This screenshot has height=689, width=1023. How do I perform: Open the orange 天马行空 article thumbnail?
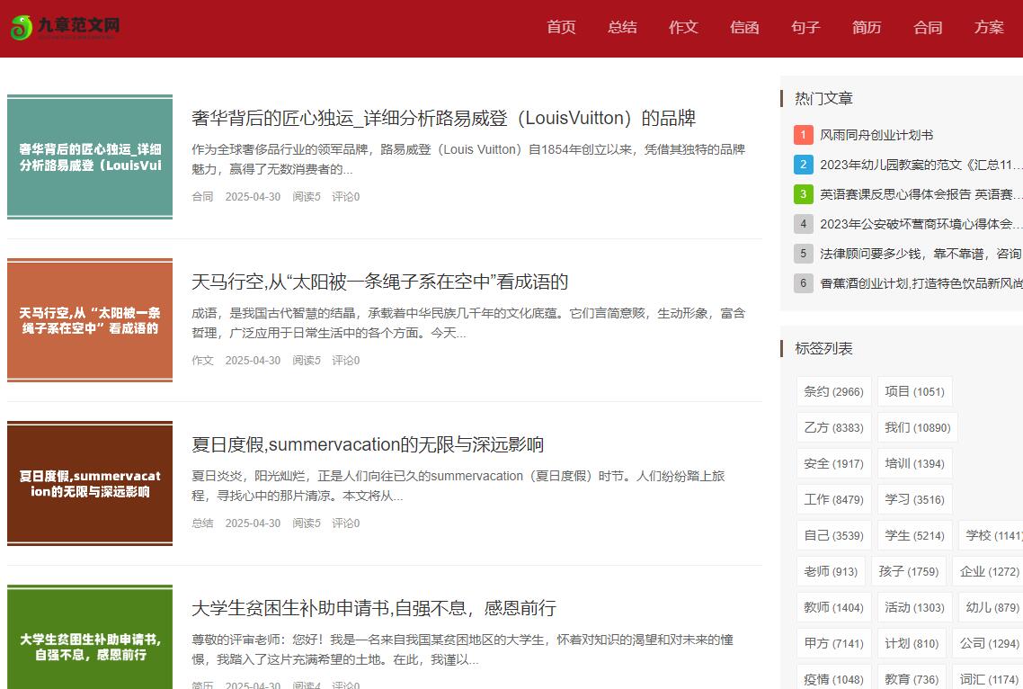coord(90,320)
